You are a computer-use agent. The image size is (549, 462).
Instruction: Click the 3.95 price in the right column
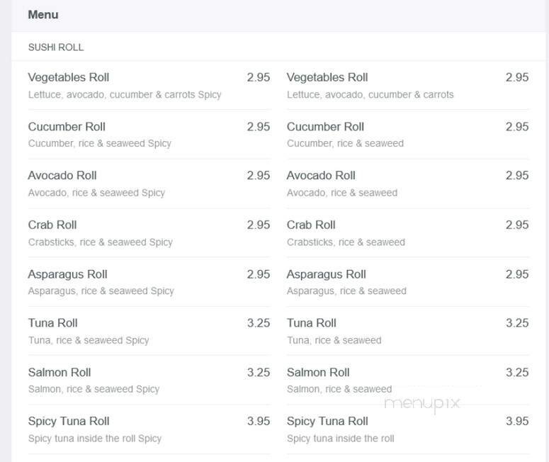[x=517, y=422]
